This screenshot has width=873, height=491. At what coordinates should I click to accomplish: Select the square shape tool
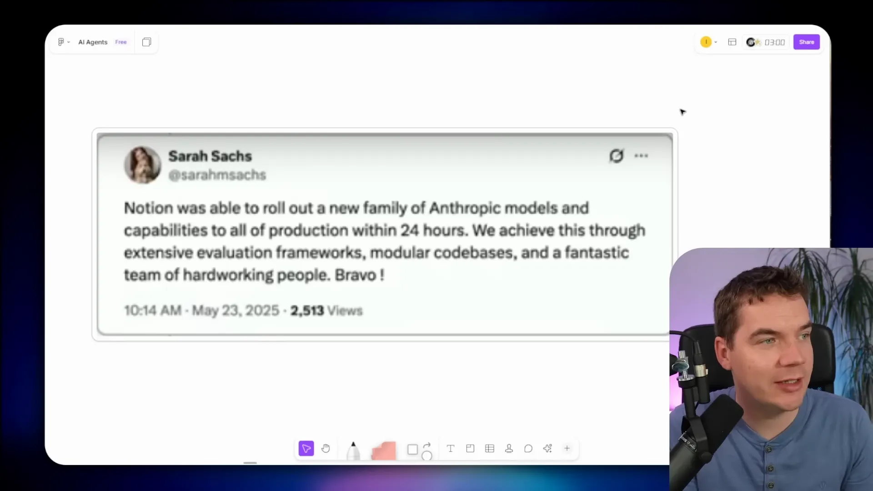tap(412, 450)
